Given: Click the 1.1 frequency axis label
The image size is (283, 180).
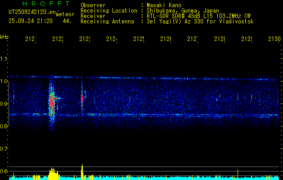Looking at the screenshot, I should coord(4,58).
